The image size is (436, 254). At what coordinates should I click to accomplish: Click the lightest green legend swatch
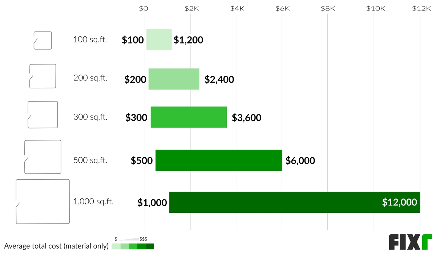point(116,246)
